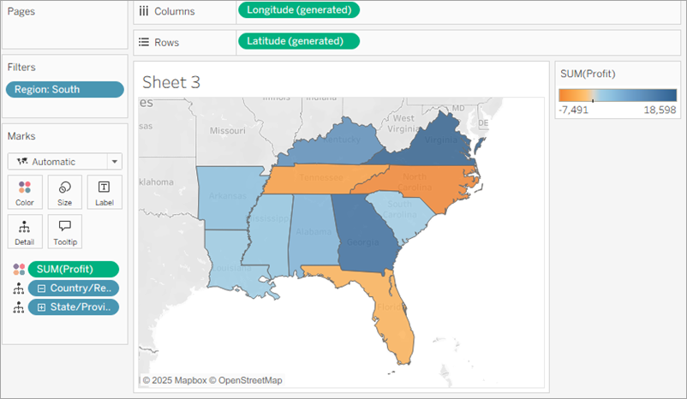Open the Label marks card
The width and height of the screenshot is (687, 399).
(x=105, y=192)
